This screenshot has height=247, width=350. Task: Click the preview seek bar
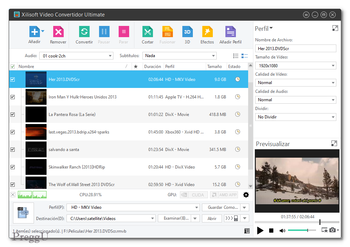[x=297, y=222]
